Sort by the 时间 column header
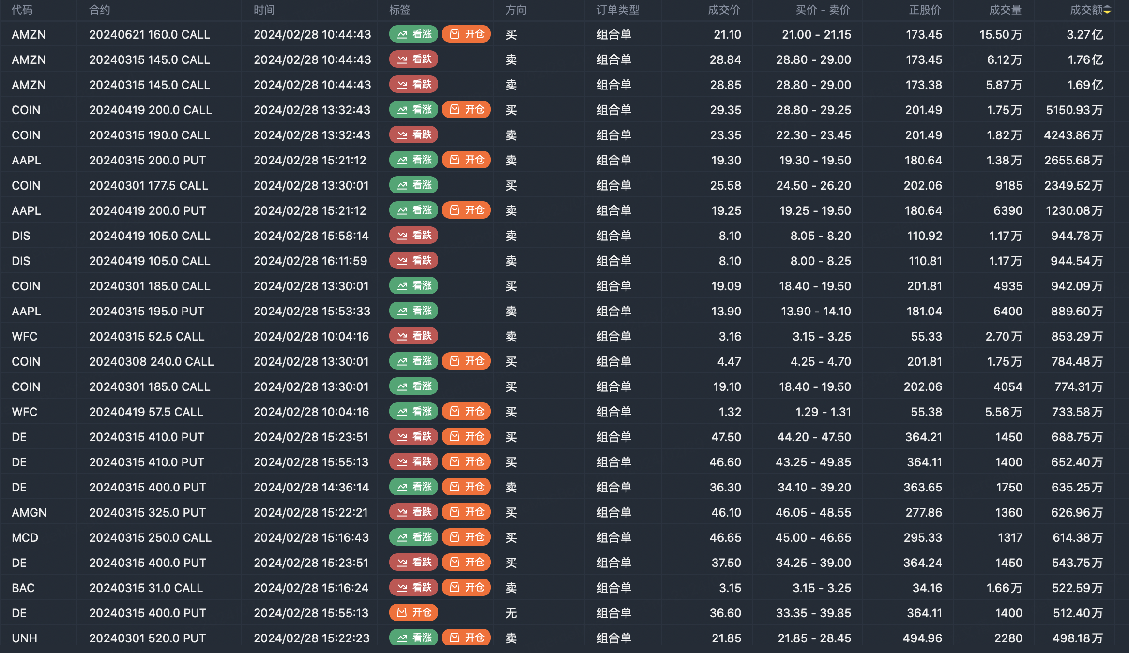This screenshot has width=1129, height=653. (x=264, y=10)
